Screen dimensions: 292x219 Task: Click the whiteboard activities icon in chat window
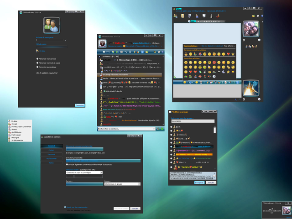(x=204, y=16)
